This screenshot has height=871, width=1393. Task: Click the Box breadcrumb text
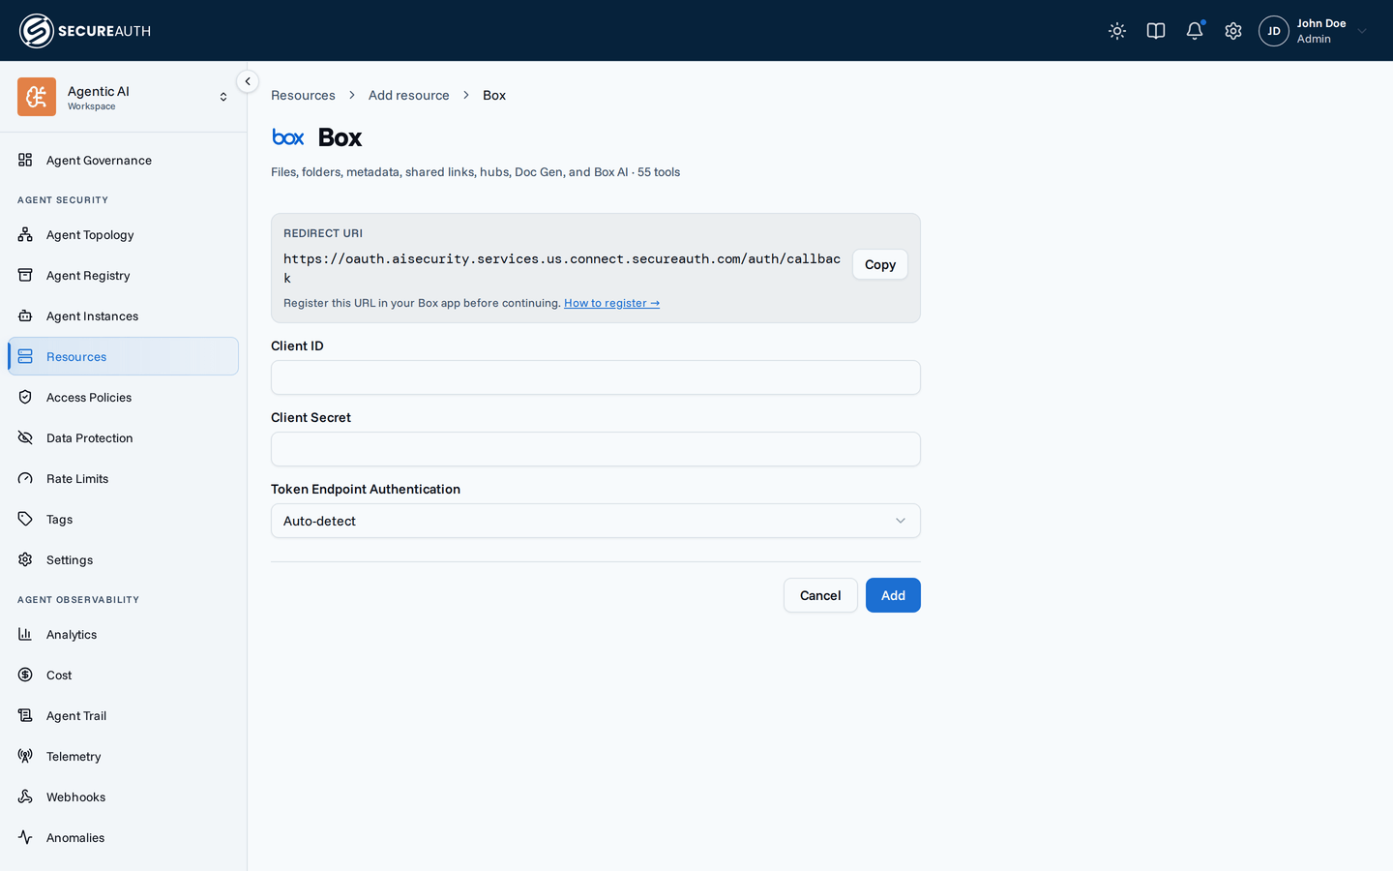click(494, 95)
